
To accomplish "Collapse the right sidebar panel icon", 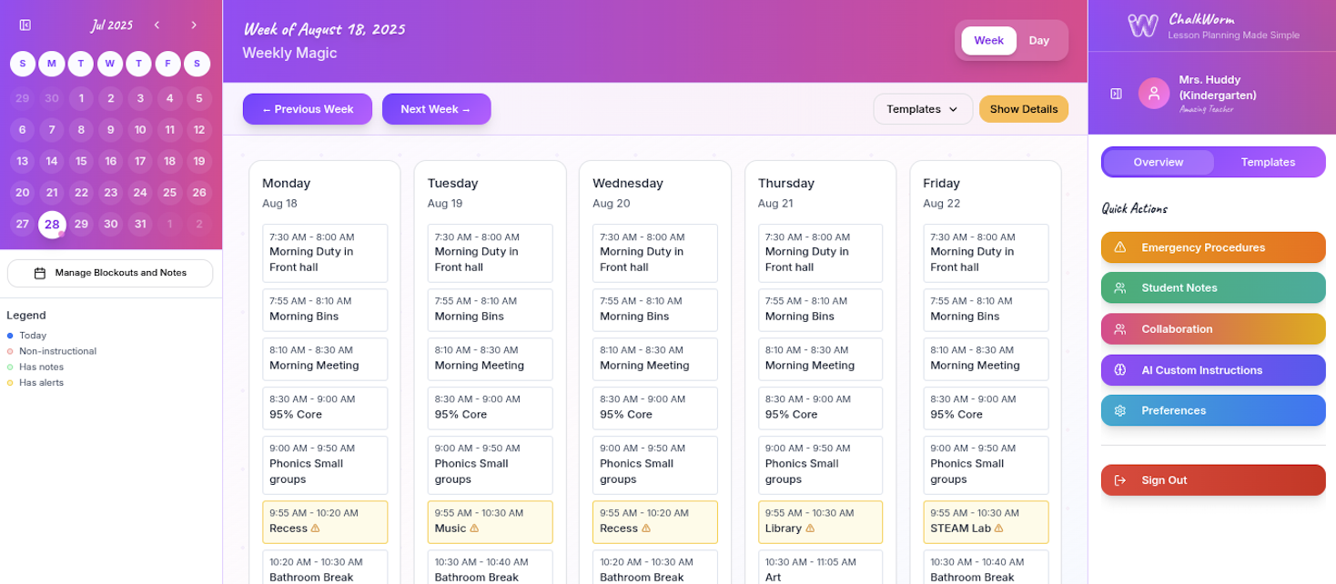I will [x=1117, y=94].
